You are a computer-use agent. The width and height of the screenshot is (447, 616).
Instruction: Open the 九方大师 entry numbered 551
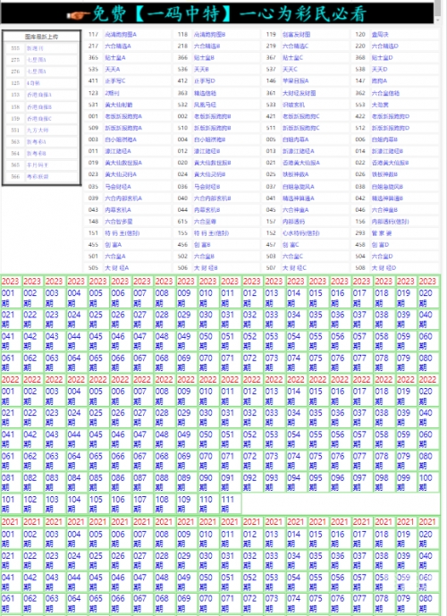pyautogui.click(x=38, y=130)
